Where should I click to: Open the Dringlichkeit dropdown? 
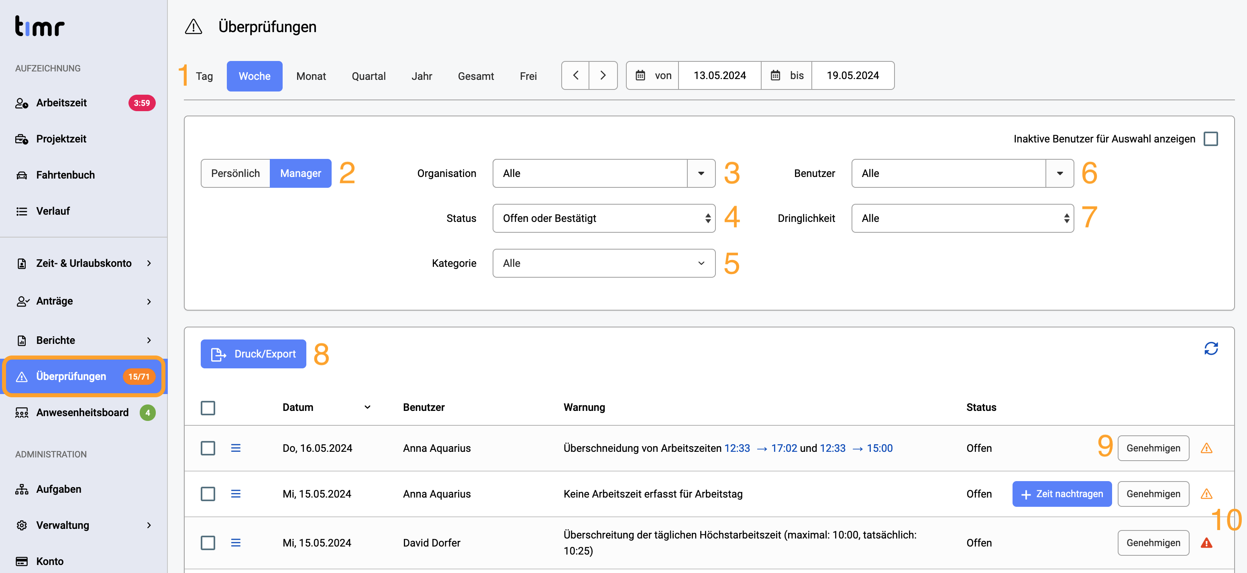[962, 218]
